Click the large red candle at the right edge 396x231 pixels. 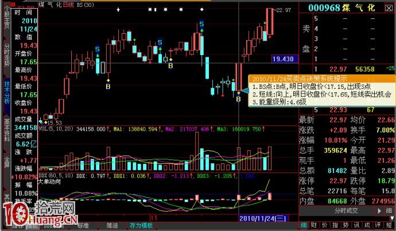coord(270,21)
